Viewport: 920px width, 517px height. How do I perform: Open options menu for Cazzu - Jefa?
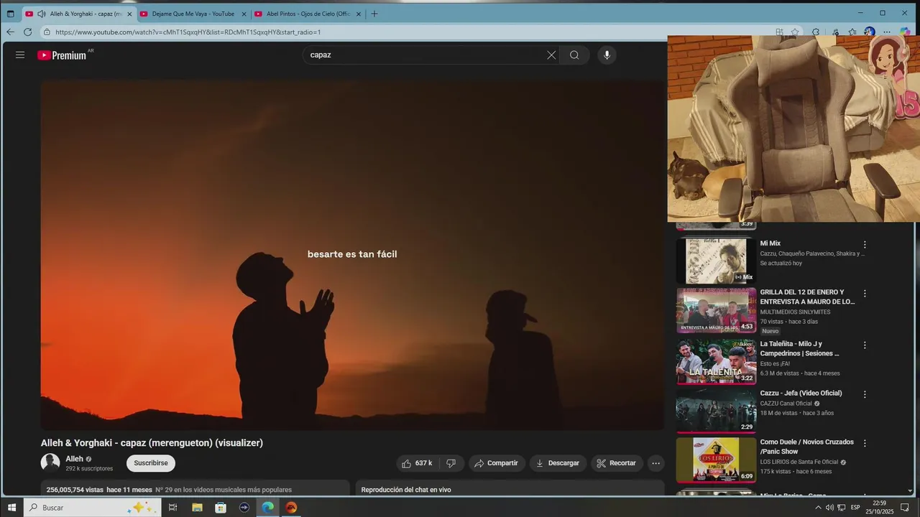coord(865,394)
